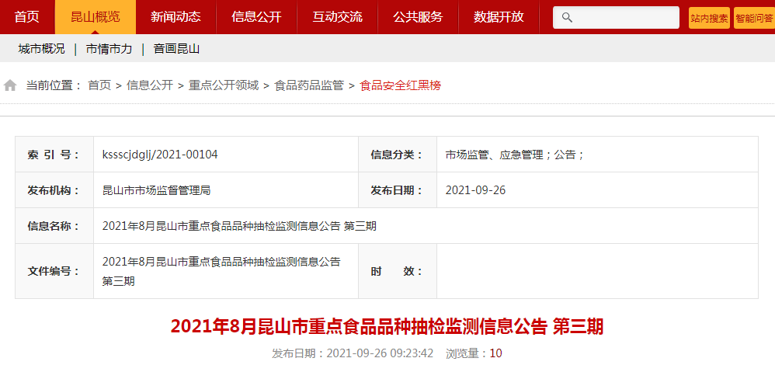
Task: Select the 昆山概览 menu tab
Action: (x=96, y=17)
